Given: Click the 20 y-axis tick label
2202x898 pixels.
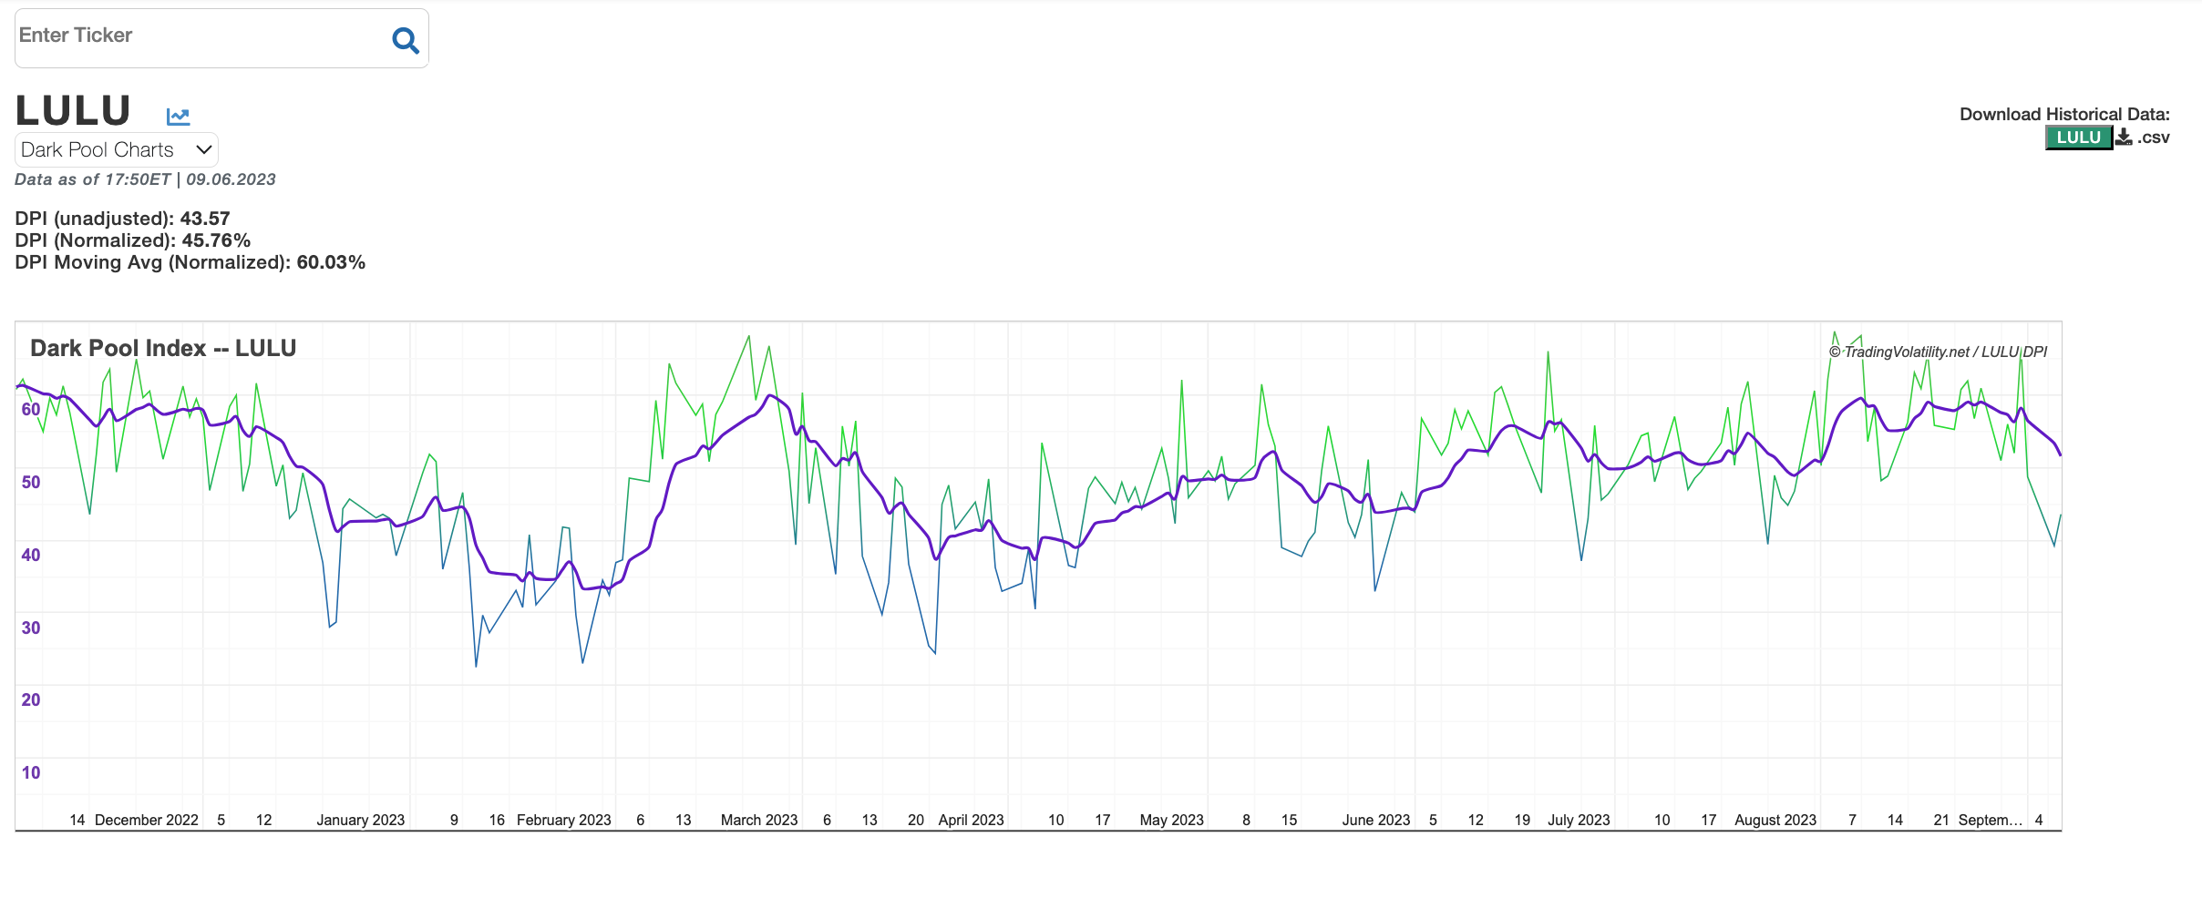Looking at the screenshot, I should point(31,699).
